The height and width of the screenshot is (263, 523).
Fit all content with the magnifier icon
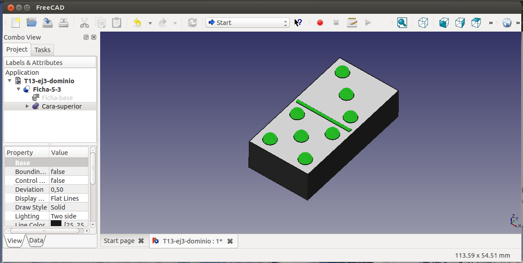tap(402, 23)
